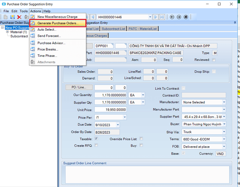Jump to last record arrow
The image size is (240, 187).
(162, 17)
